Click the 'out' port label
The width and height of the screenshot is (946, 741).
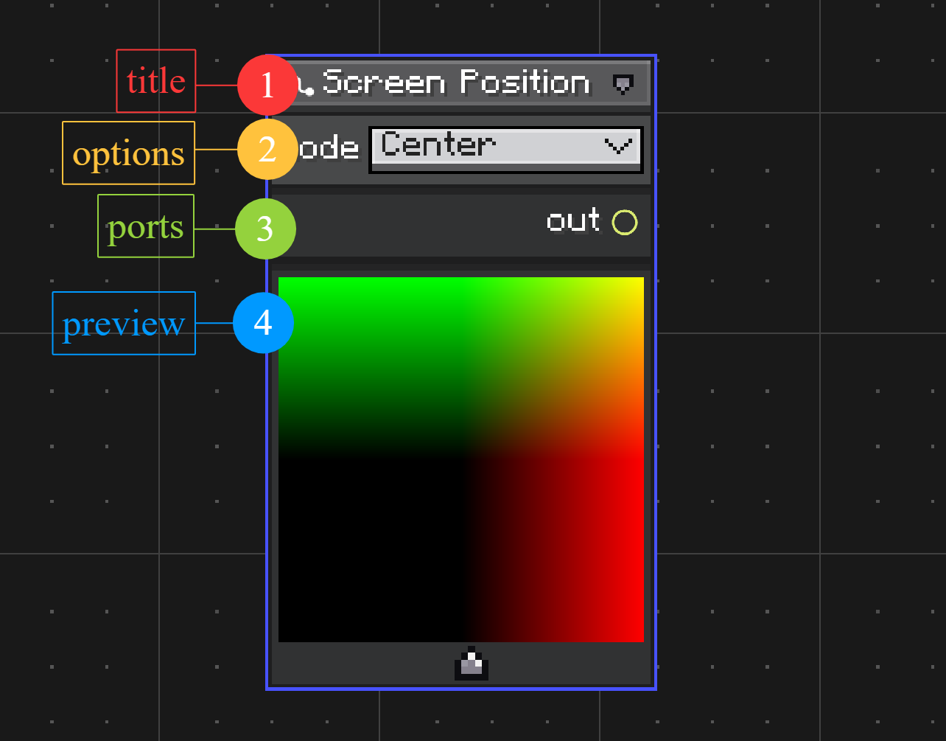tap(573, 221)
